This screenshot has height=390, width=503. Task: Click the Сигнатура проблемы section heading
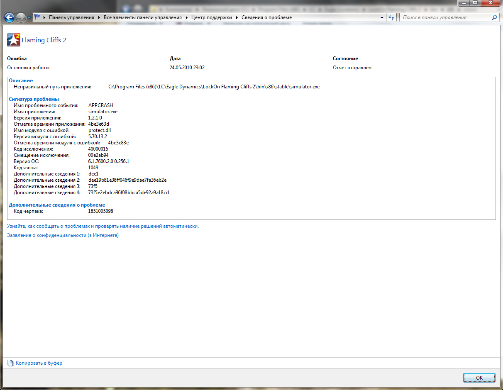click(x=34, y=99)
